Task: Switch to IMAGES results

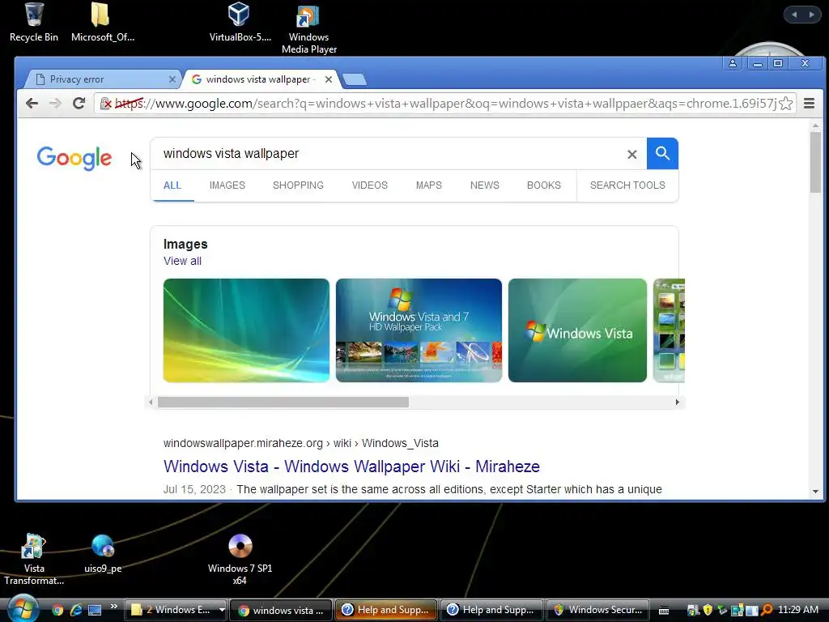Action: pyautogui.click(x=227, y=185)
